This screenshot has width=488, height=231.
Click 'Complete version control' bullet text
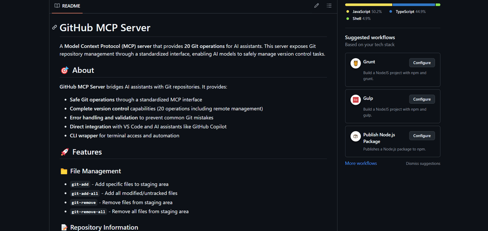[99, 109]
